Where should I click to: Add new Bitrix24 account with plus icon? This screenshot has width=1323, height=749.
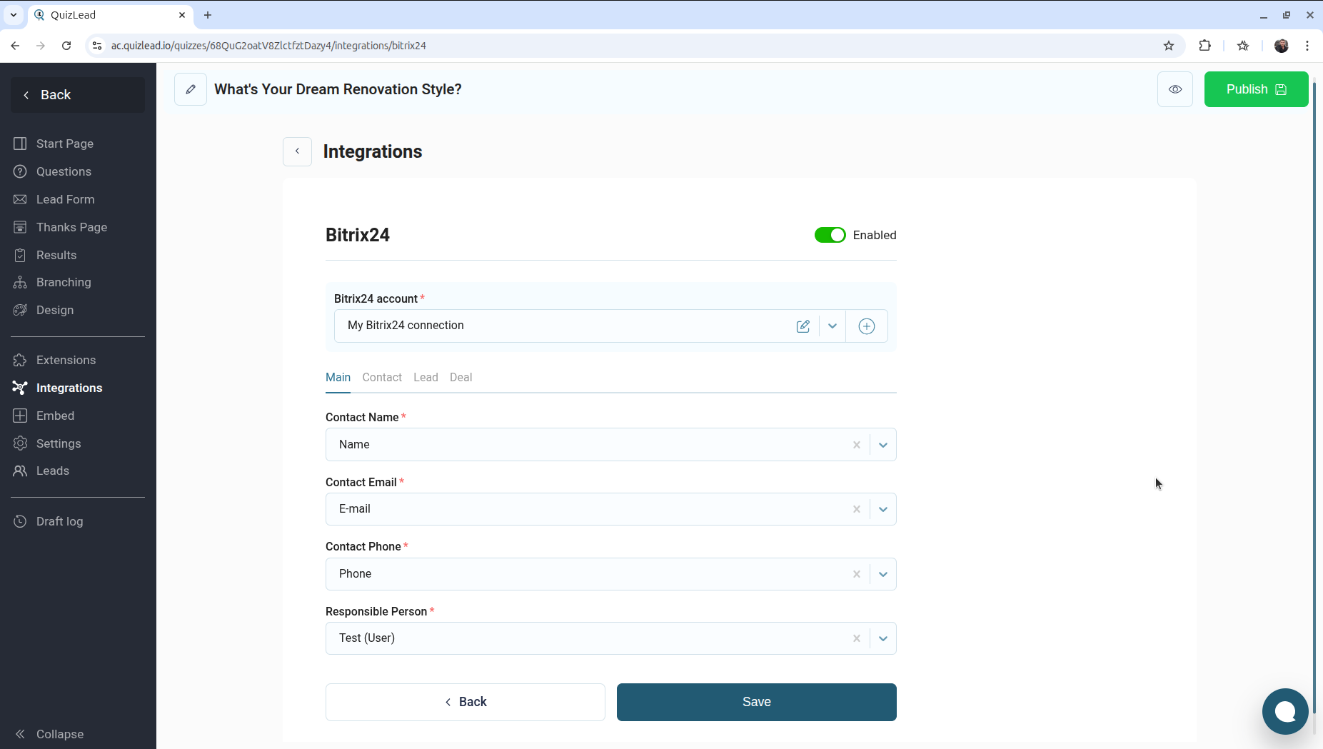tap(866, 326)
